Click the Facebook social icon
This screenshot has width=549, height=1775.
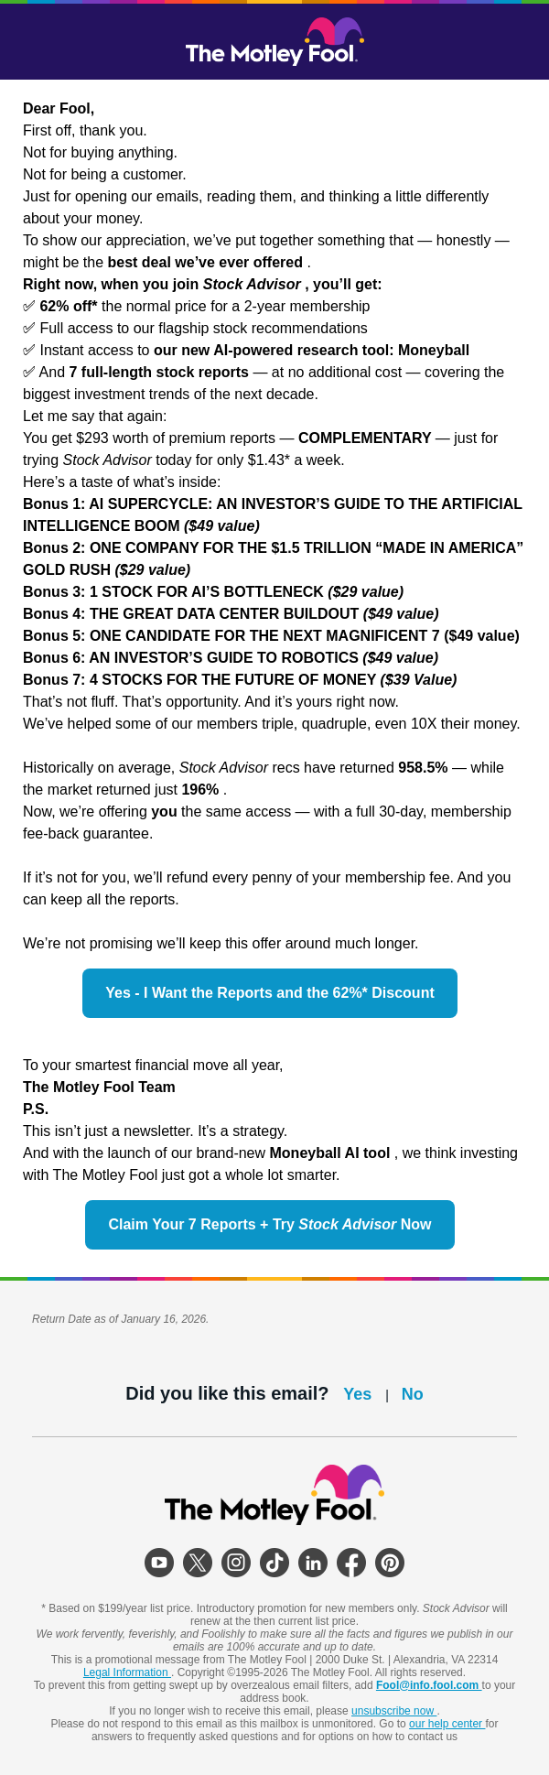[x=351, y=1563]
